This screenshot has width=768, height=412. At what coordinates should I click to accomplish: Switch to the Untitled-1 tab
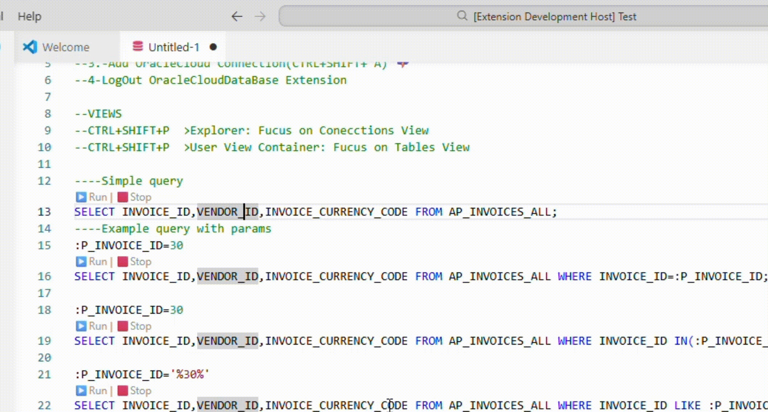click(174, 47)
